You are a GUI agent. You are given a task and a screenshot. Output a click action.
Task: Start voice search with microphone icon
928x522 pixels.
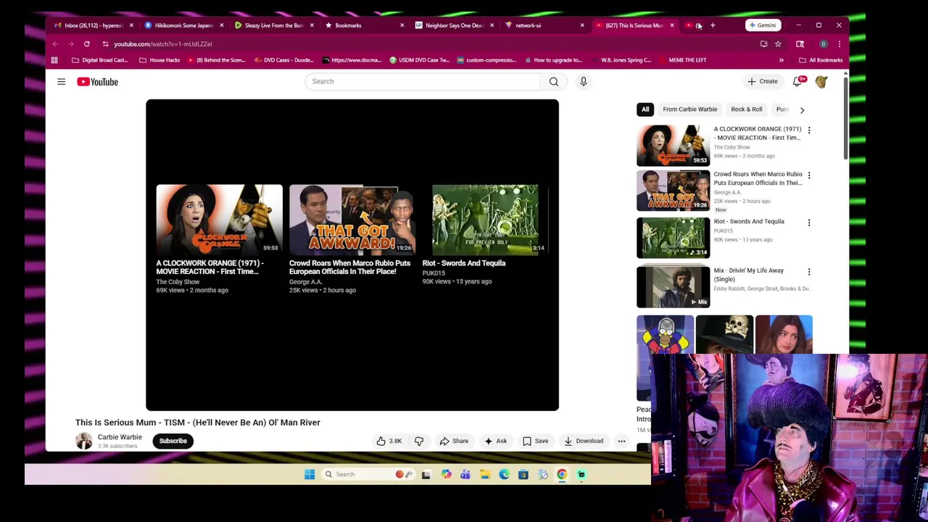pos(583,81)
